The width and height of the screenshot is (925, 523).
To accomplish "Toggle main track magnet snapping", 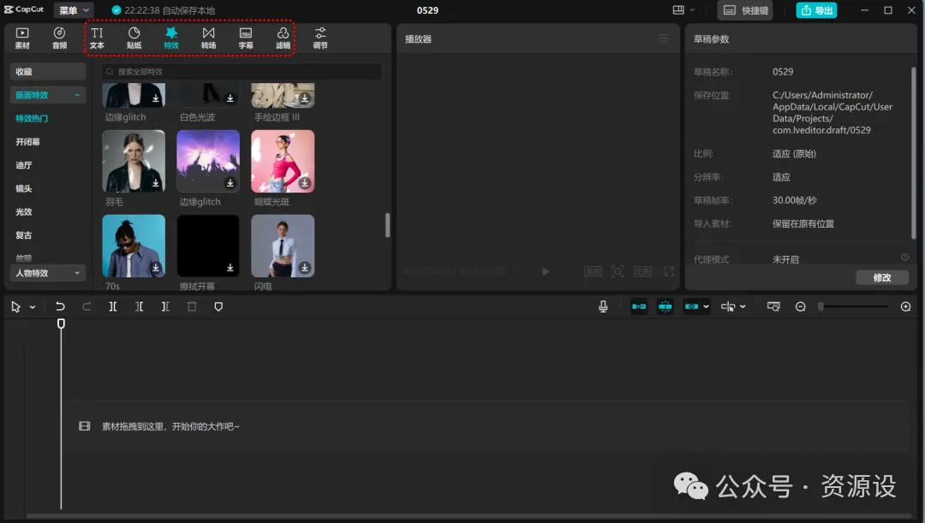I will click(639, 306).
